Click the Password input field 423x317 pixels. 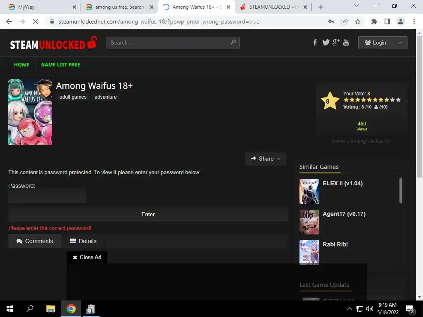click(x=47, y=196)
